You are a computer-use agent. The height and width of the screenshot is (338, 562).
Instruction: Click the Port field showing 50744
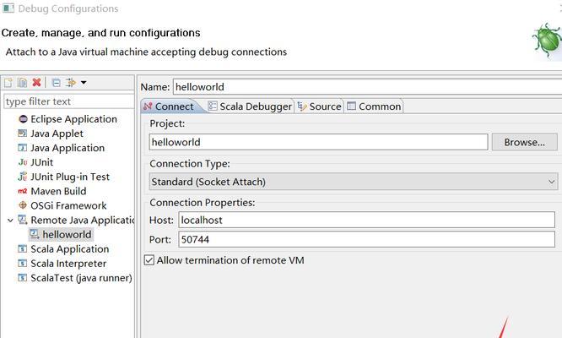[x=367, y=239]
